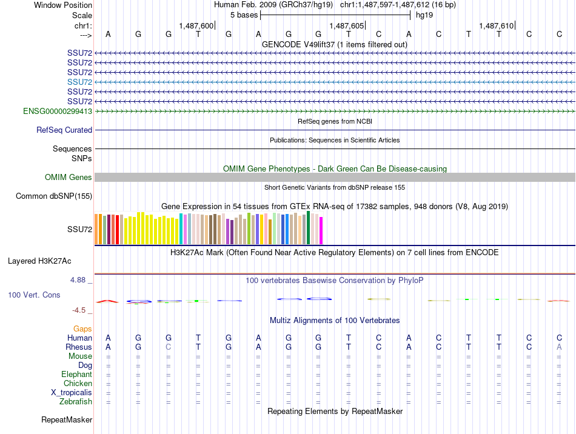Click the gray OMIM Genes item bar
The image size is (576, 434).
point(335,178)
